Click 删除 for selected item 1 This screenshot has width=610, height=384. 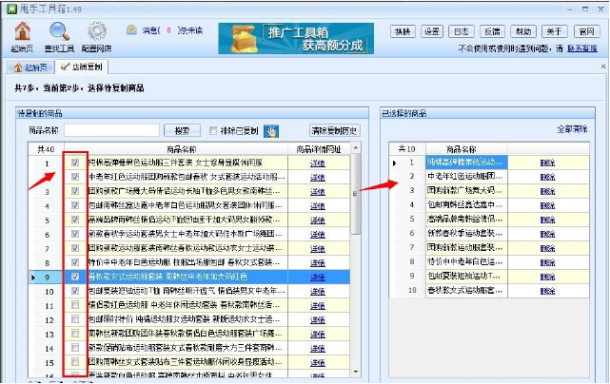tap(548, 163)
